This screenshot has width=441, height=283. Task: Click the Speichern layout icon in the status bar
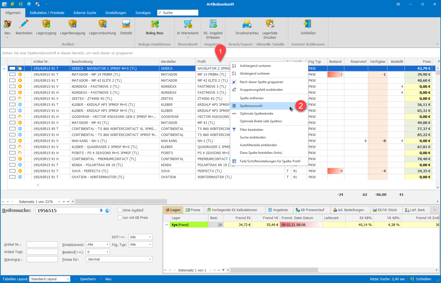pyautogui.click(x=76, y=279)
